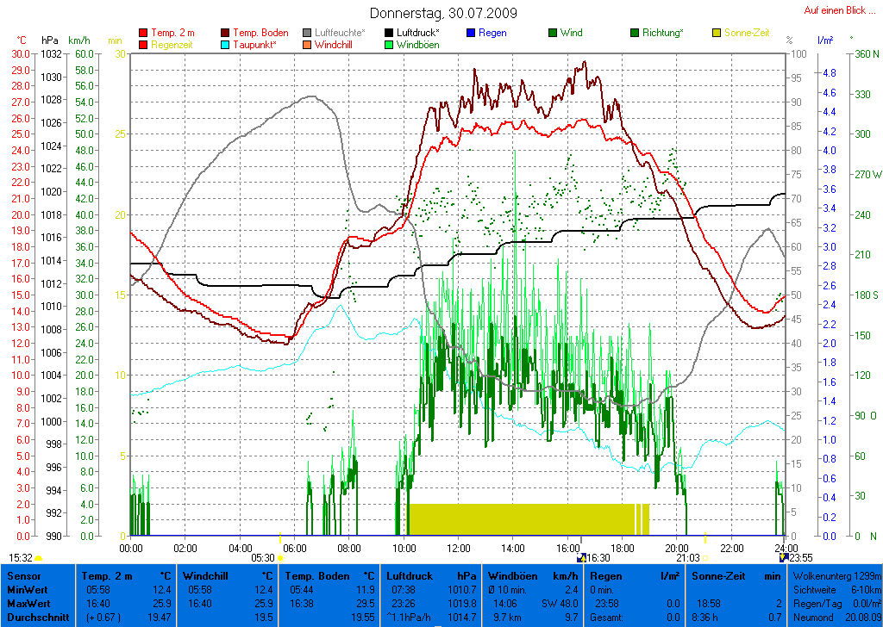Click the blue Regen legend icon
This screenshot has width=883, height=627.
tap(470, 33)
